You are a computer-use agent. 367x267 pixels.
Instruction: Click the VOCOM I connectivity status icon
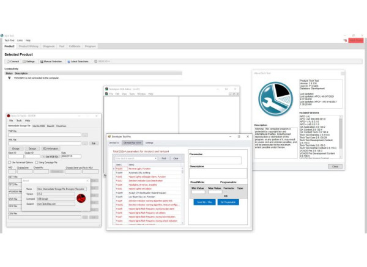click(8, 78)
